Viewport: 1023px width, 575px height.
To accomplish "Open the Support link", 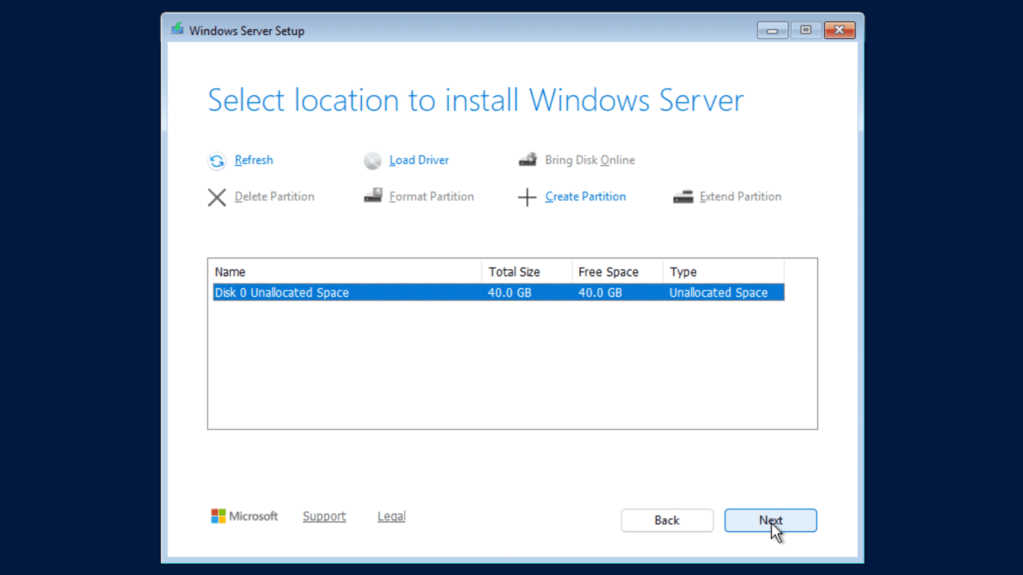I will [324, 516].
